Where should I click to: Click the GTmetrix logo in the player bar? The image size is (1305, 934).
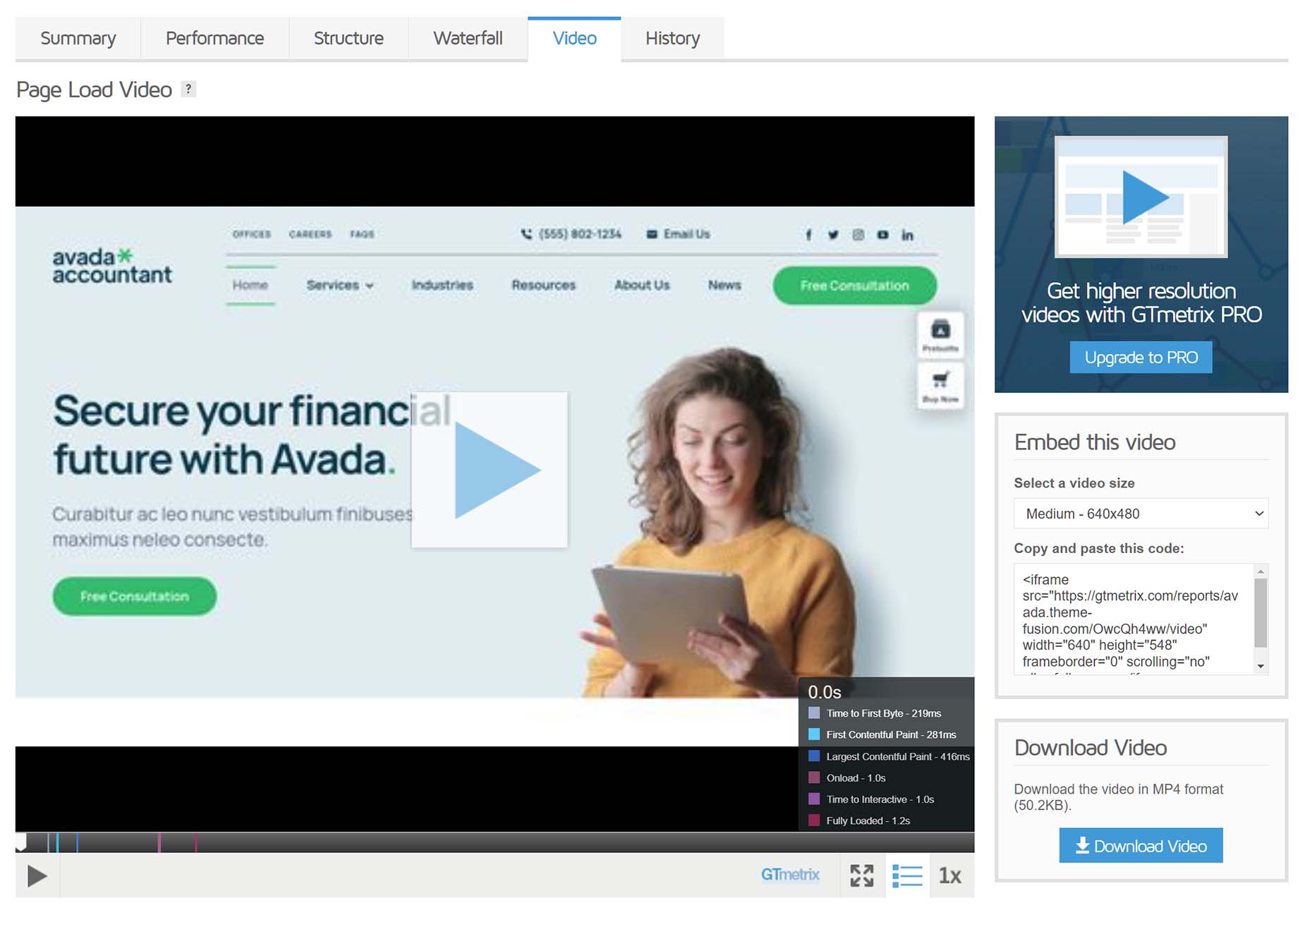click(790, 875)
